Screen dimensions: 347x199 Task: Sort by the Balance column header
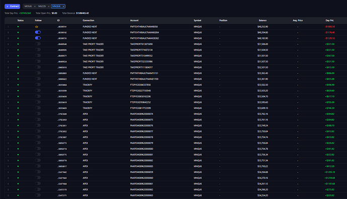pyautogui.click(x=263, y=20)
